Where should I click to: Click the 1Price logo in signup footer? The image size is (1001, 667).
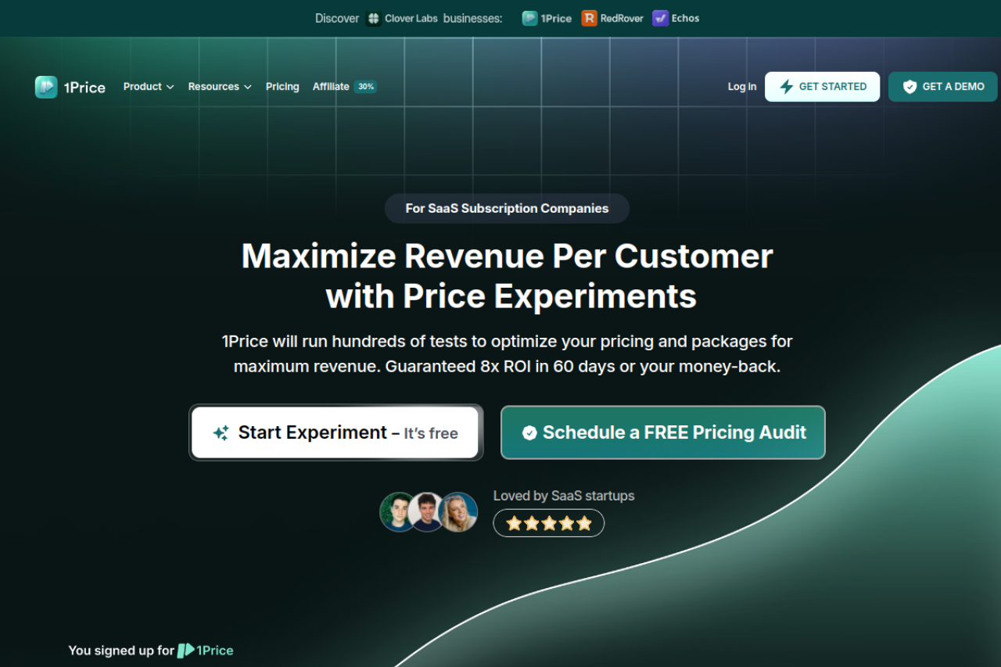(206, 650)
